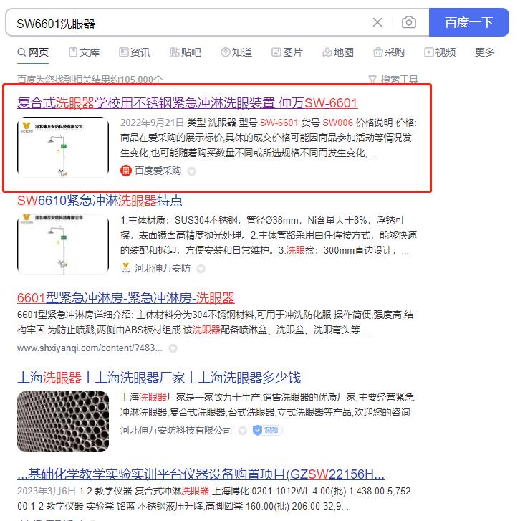
Task: Clear the search box with X icon
Action: point(377,23)
